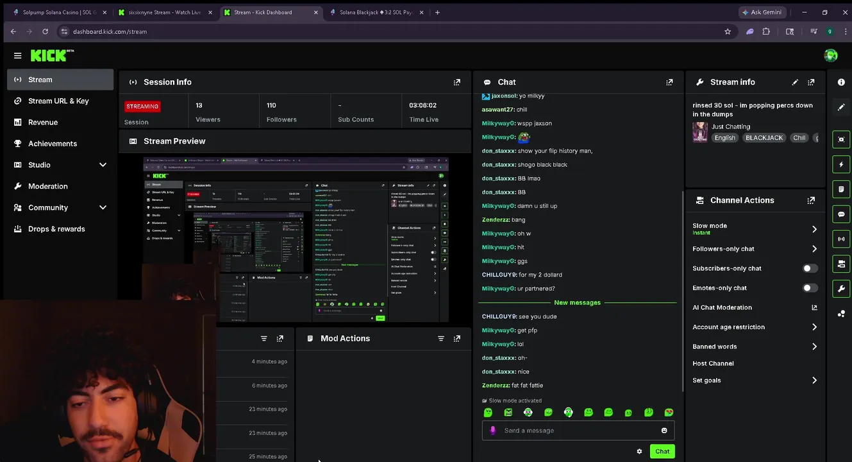The image size is (852, 462).
Task: Open the Mod Actions filter icon
Action: (x=441, y=338)
